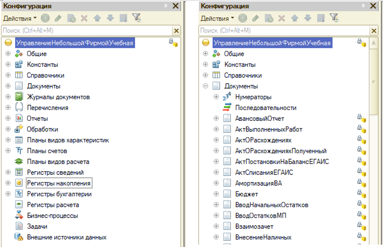The height and width of the screenshot is (247, 383).
Task: Click green Add button in left panel toolbar
Action: pyautogui.click(x=45, y=18)
